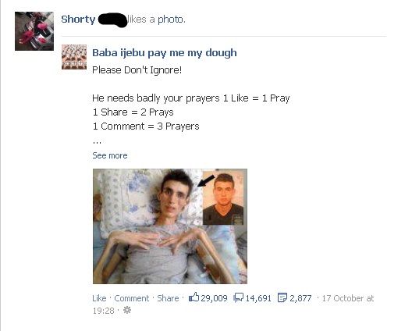Open the Baba ijebu page avatar
Screen dimensions: 412x331
click(74, 57)
